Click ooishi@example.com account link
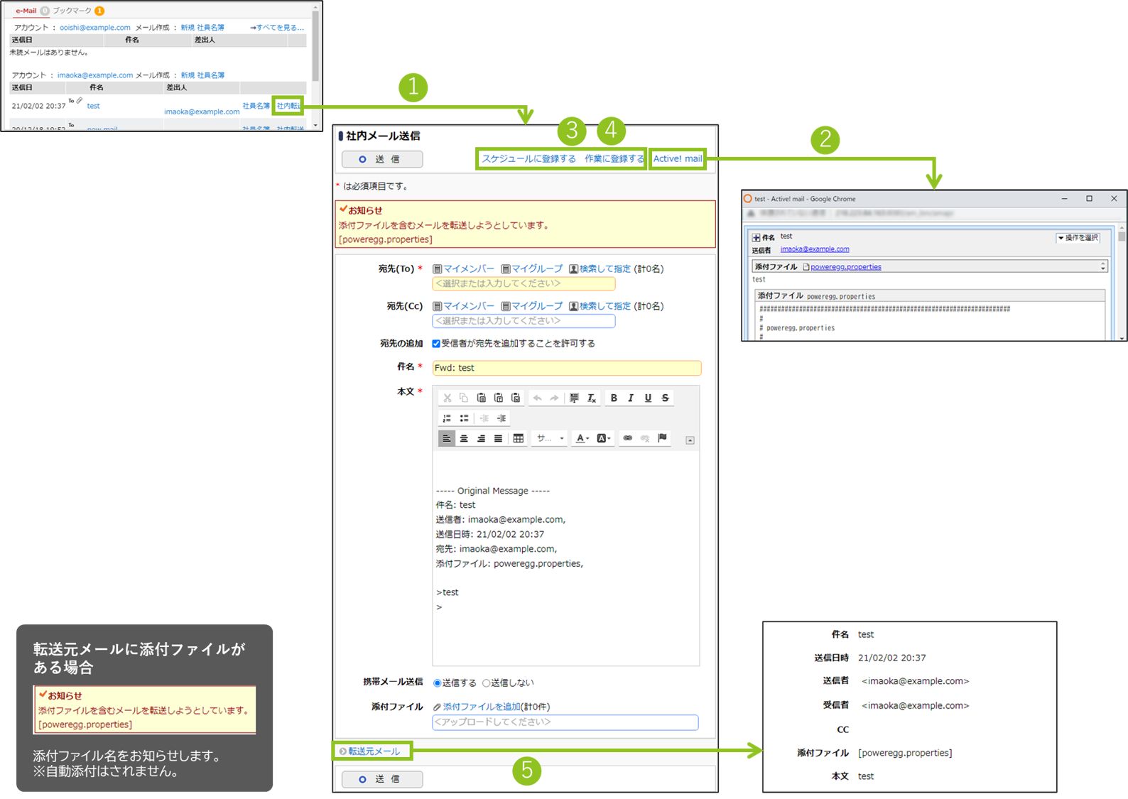 click(94, 28)
